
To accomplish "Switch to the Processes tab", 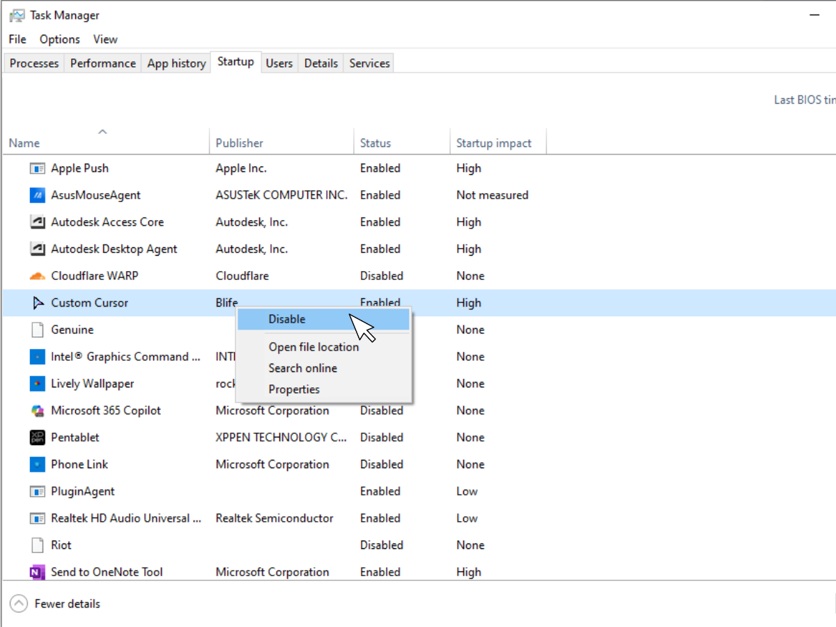I will pyautogui.click(x=34, y=63).
